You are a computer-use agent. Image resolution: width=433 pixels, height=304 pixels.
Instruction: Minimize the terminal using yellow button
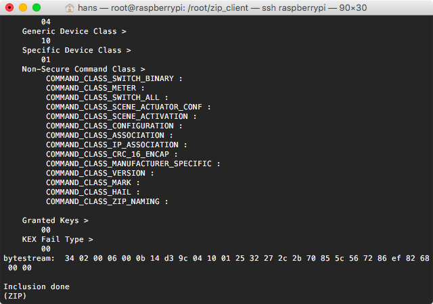[x=23, y=7]
